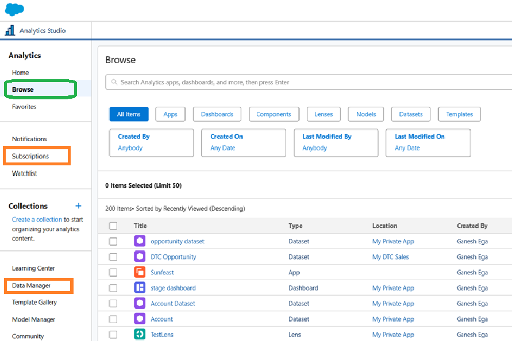Click the DTC Opportunity dataset icon
512x341 pixels.
coord(140,257)
